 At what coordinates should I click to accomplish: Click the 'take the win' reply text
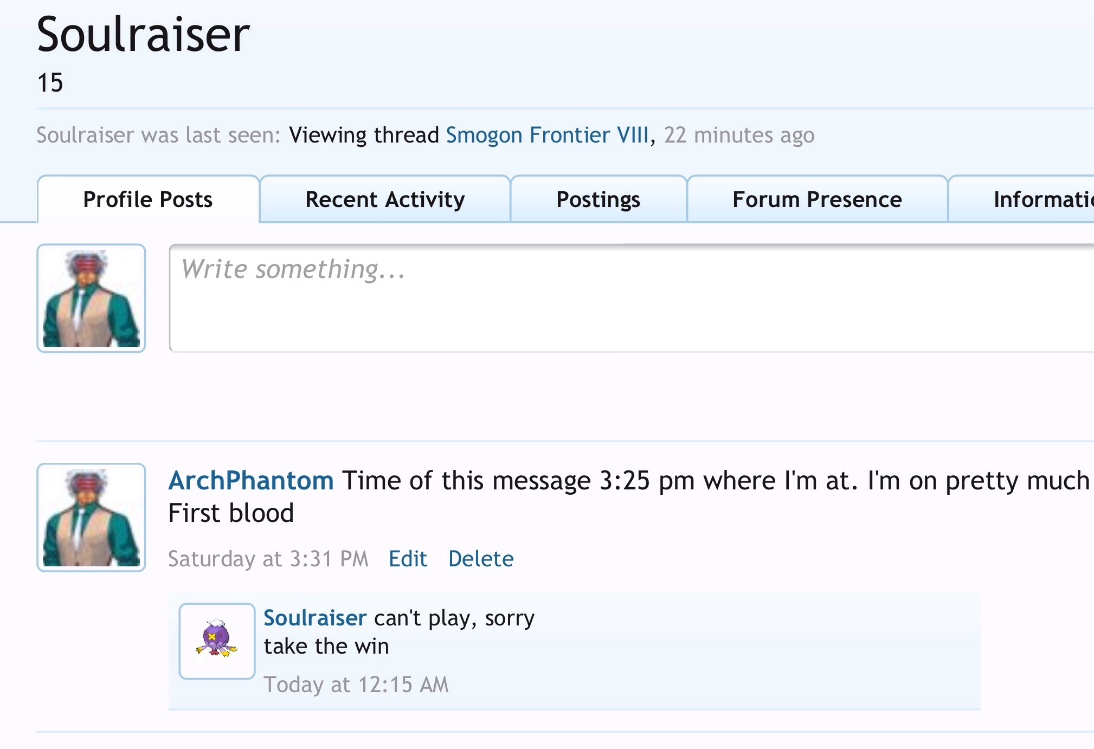pyautogui.click(x=326, y=646)
